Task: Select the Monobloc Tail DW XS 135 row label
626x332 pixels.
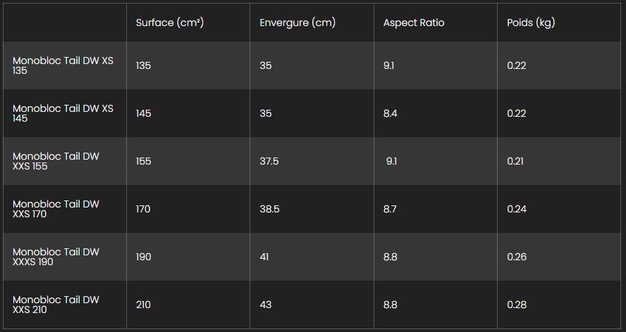Action: pos(63,65)
